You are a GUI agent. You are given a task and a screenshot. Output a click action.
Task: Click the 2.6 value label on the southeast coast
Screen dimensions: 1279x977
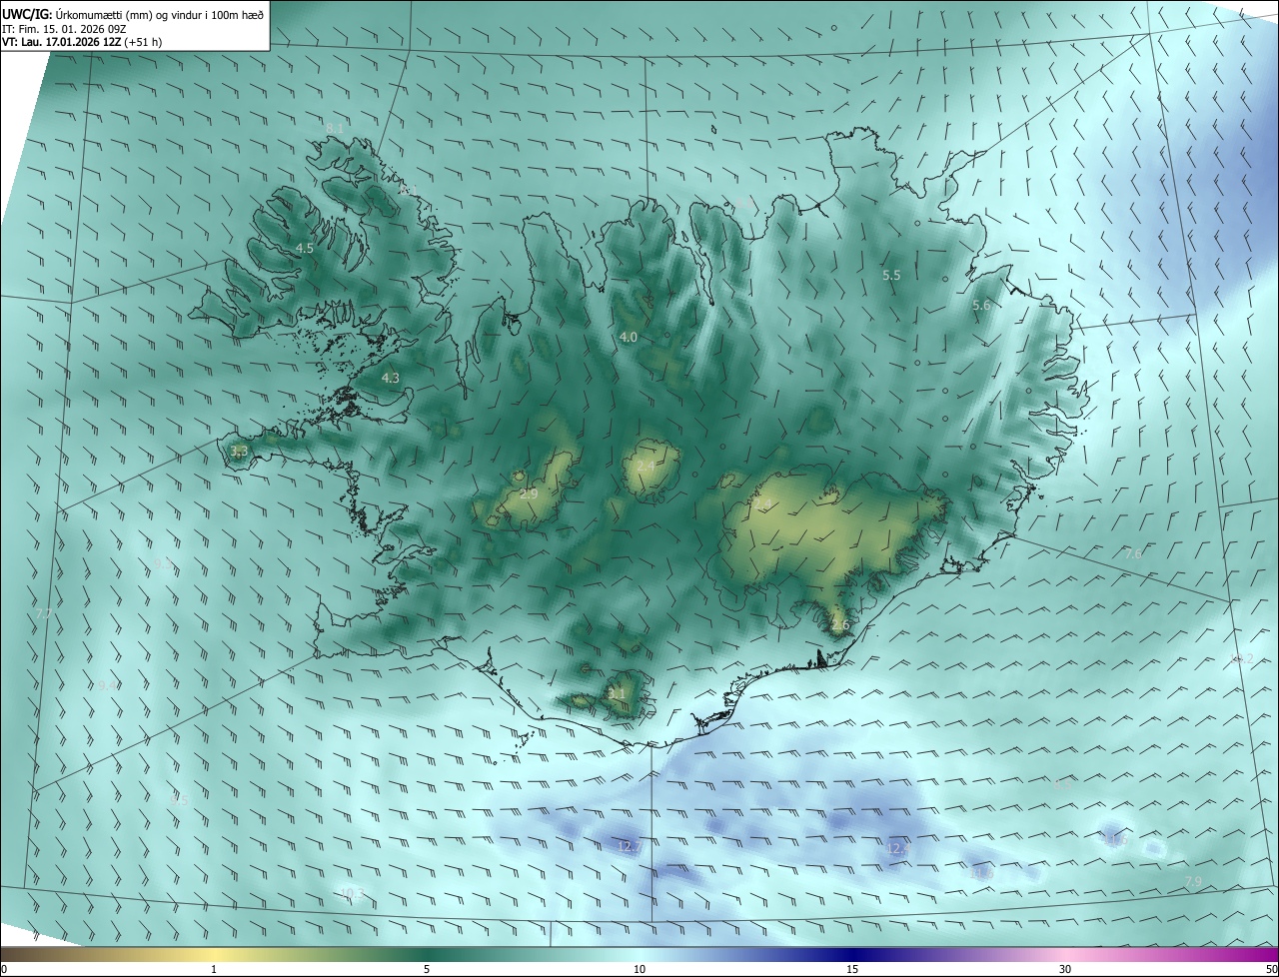click(840, 625)
